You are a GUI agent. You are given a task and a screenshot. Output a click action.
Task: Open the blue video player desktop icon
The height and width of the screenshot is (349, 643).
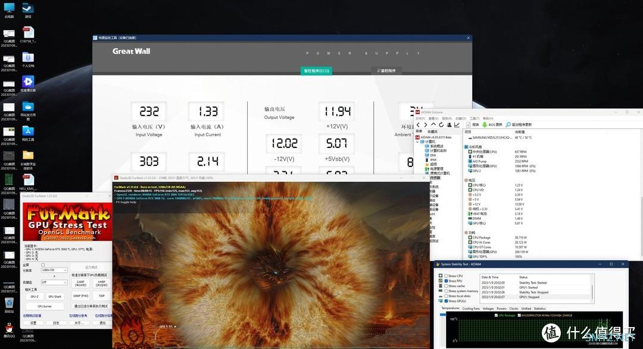[x=28, y=84]
